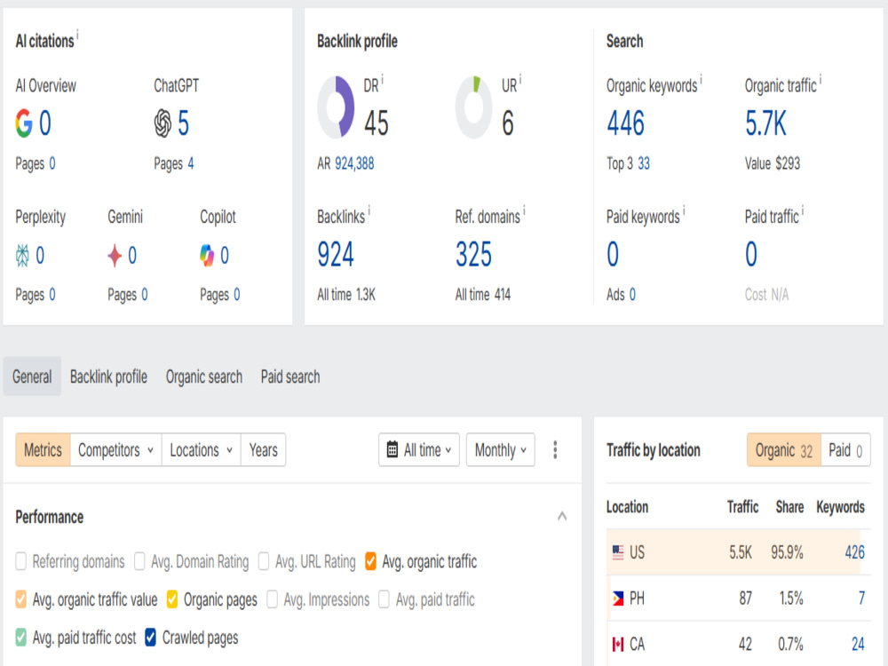Open the 5.7K organic traffic link
This screenshot has height=666, width=888.
click(x=765, y=123)
